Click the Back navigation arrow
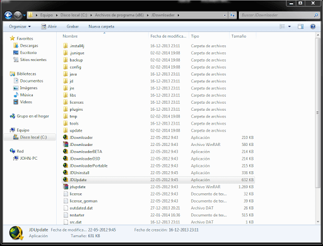This screenshot has height=246, width=323. coord(8,15)
